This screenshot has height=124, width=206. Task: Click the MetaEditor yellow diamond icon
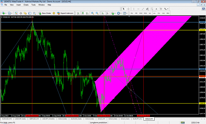54,13
